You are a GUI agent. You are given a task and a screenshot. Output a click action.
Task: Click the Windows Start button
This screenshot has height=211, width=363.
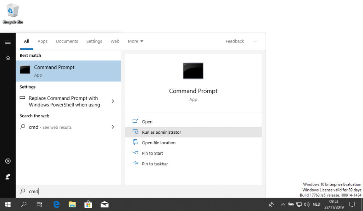pos(8,205)
